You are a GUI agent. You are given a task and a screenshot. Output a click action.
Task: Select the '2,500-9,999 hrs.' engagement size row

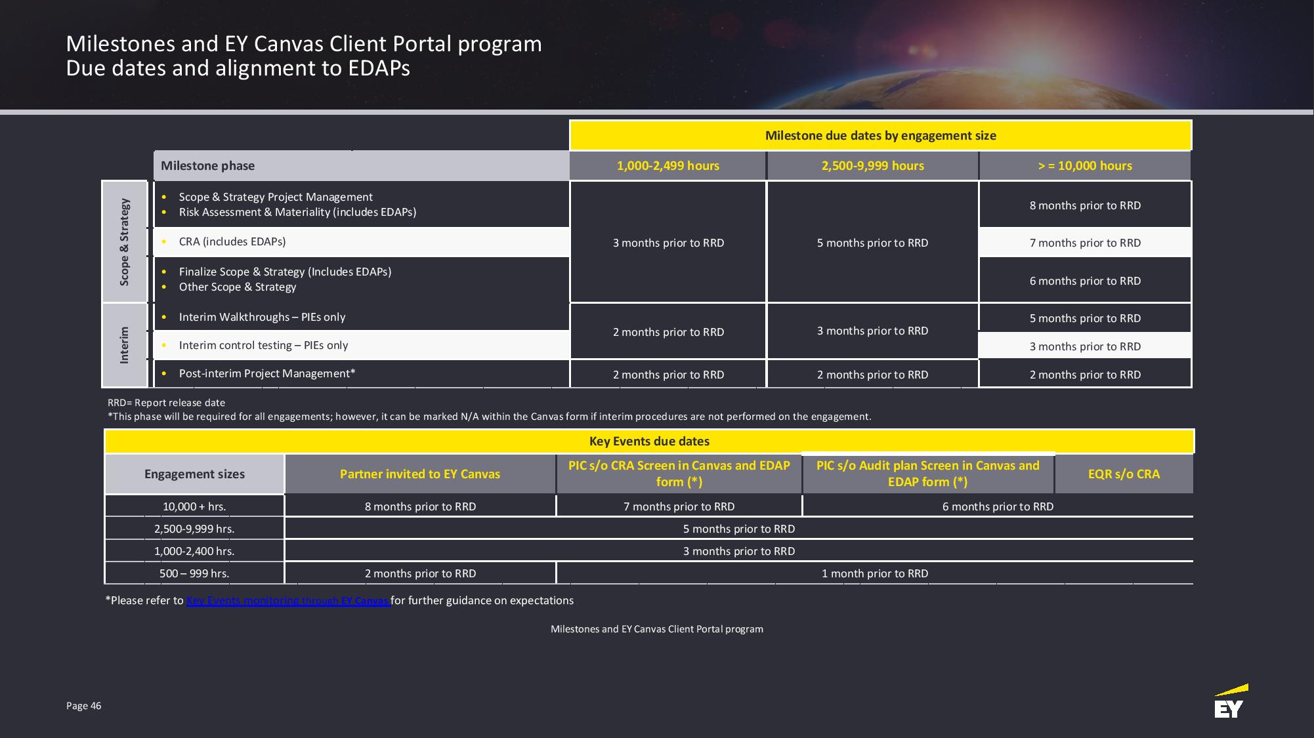[194, 529]
